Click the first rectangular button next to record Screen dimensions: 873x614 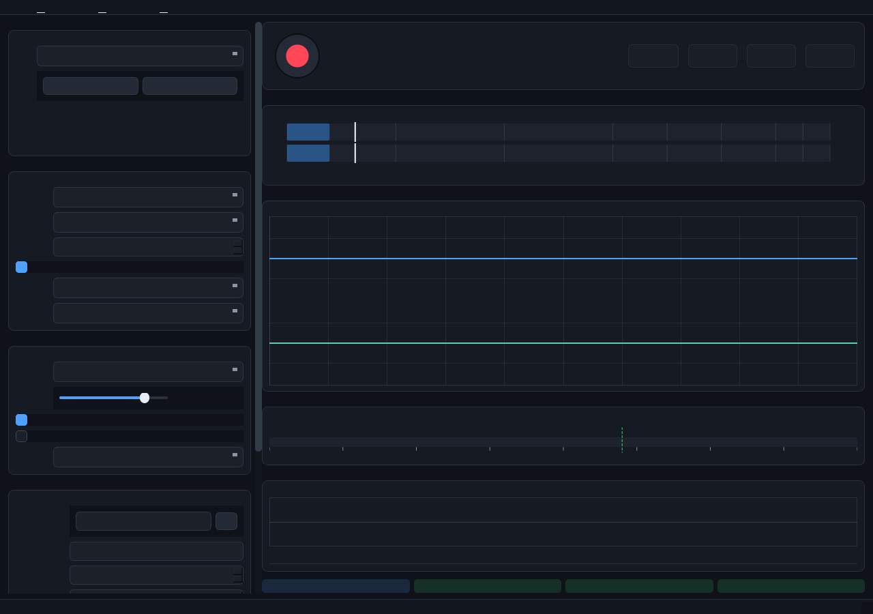click(653, 56)
